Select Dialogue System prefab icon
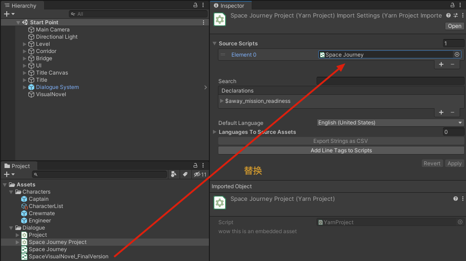This screenshot has width=466, height=261. [x=31, y=87]
